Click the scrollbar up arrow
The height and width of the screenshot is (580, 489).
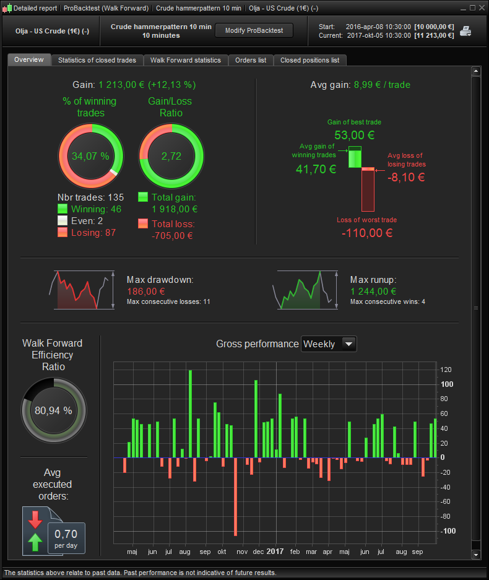coord(476,71)
